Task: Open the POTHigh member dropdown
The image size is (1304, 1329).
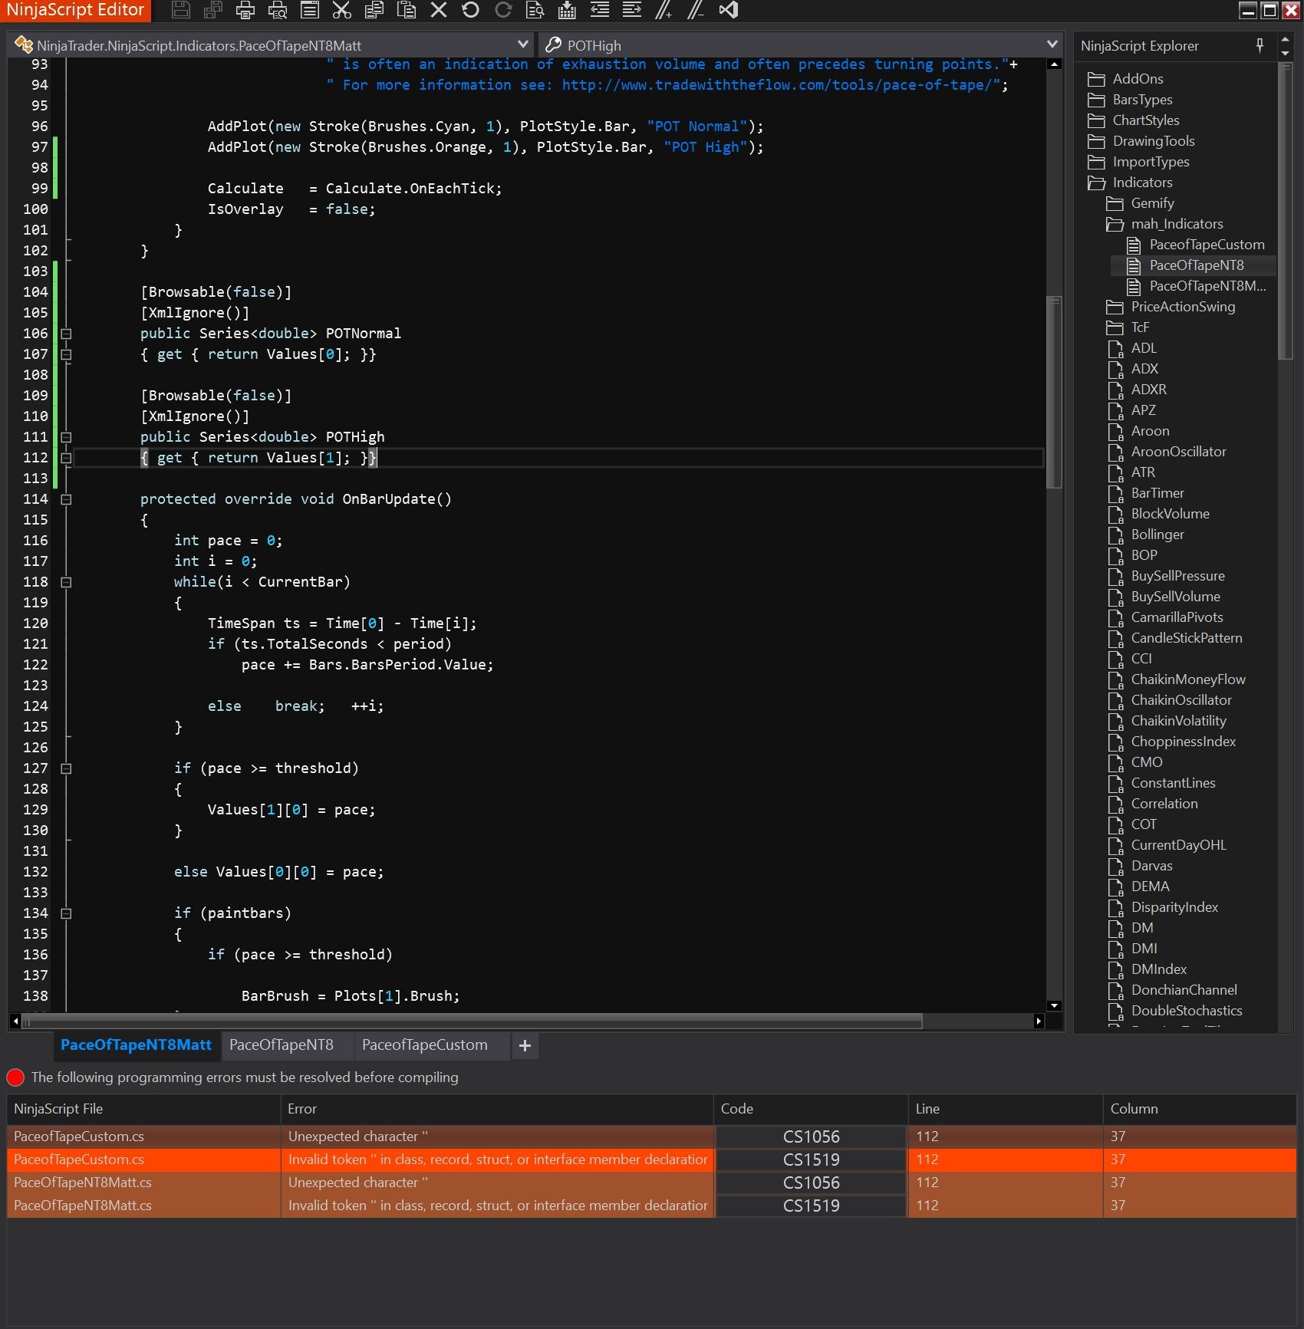Action: point(1052,44)
